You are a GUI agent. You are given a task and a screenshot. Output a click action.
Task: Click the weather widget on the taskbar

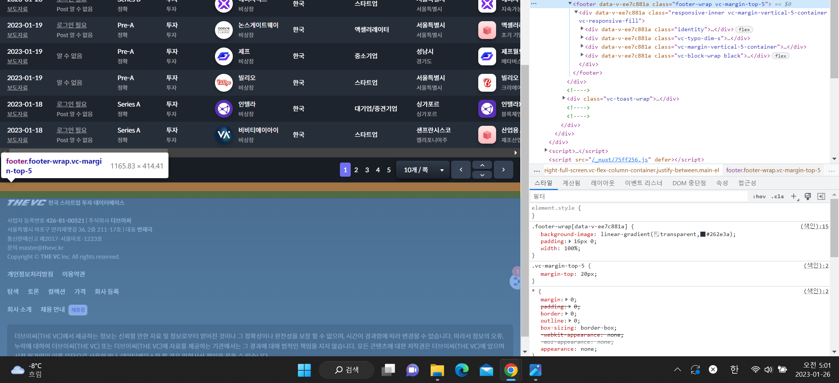click(26, 370)
